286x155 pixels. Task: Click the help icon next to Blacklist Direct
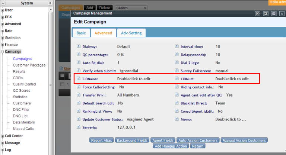click(177, 103)
